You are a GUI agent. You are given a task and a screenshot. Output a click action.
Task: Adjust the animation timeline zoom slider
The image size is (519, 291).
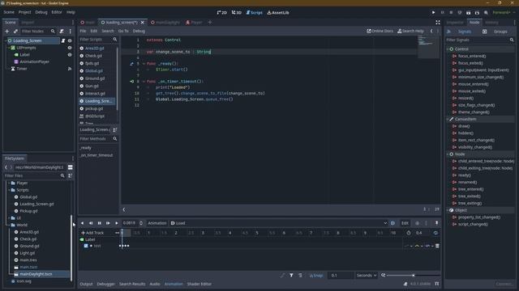coord(413,275)
